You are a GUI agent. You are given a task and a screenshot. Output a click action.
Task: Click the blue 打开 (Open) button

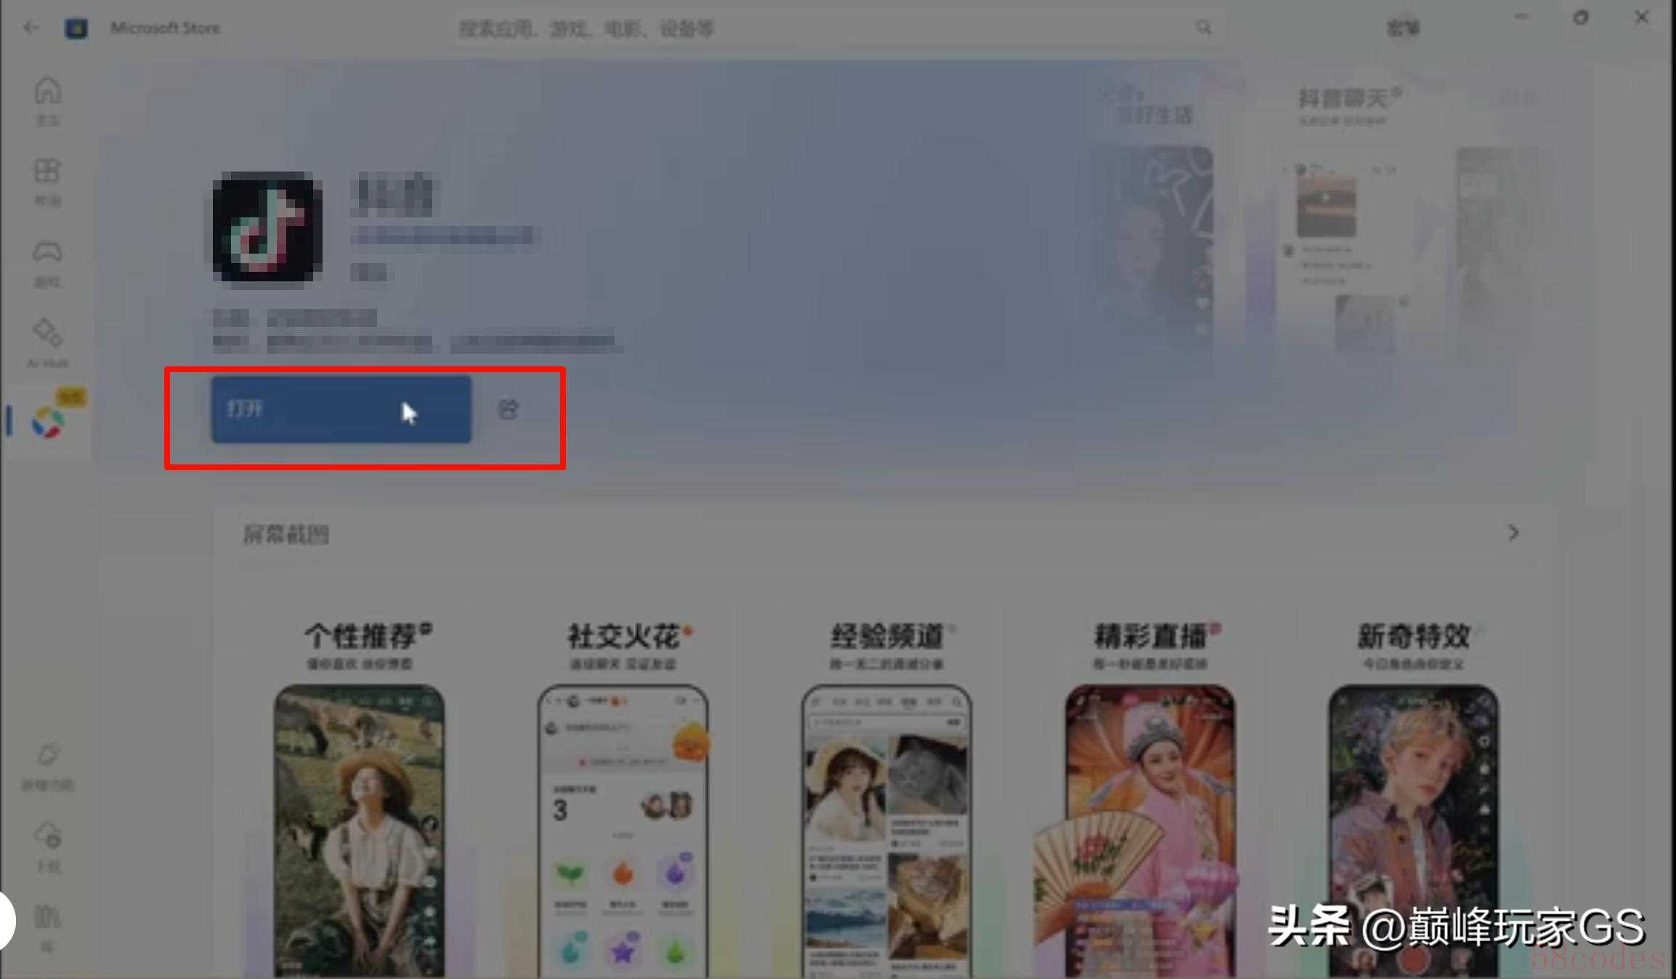(341, 409)
